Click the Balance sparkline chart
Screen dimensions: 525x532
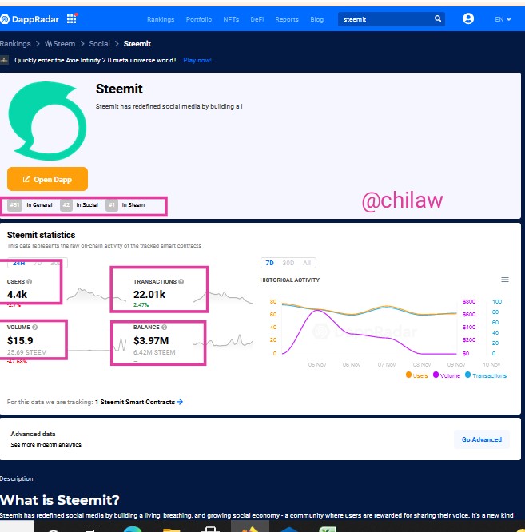(x=223, y=341)
